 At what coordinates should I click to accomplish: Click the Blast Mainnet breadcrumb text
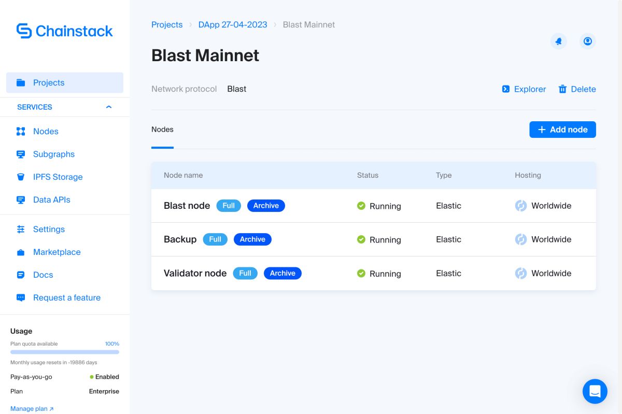click(309, 24)
